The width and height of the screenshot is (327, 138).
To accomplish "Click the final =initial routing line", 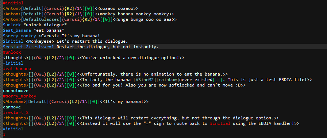I will [13, 129].
